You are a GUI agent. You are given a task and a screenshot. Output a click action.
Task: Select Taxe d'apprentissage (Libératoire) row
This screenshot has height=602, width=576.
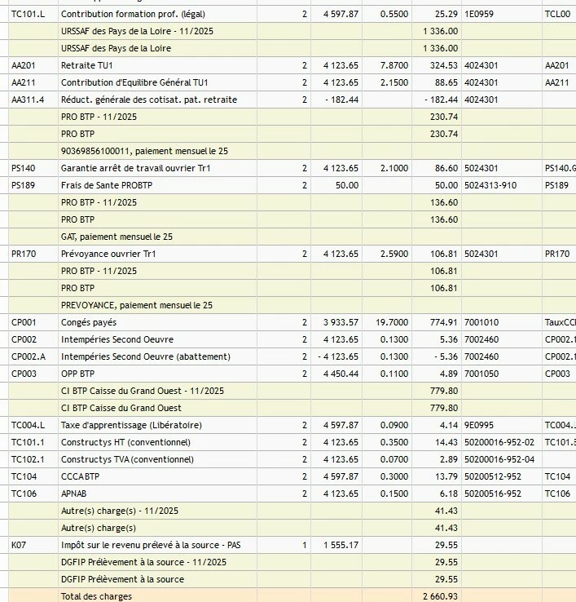(131, 425)
